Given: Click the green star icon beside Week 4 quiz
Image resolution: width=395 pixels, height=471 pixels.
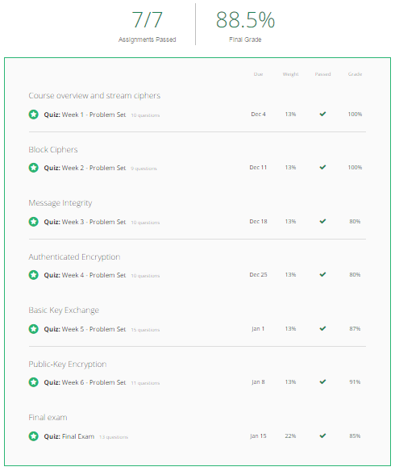Looking at the screenshot, I should (x=34, y=275).
